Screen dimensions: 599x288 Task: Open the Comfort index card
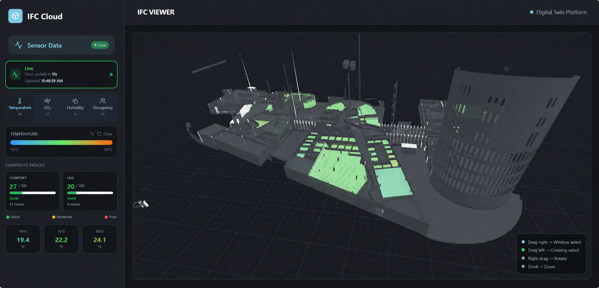pos(32,191)
